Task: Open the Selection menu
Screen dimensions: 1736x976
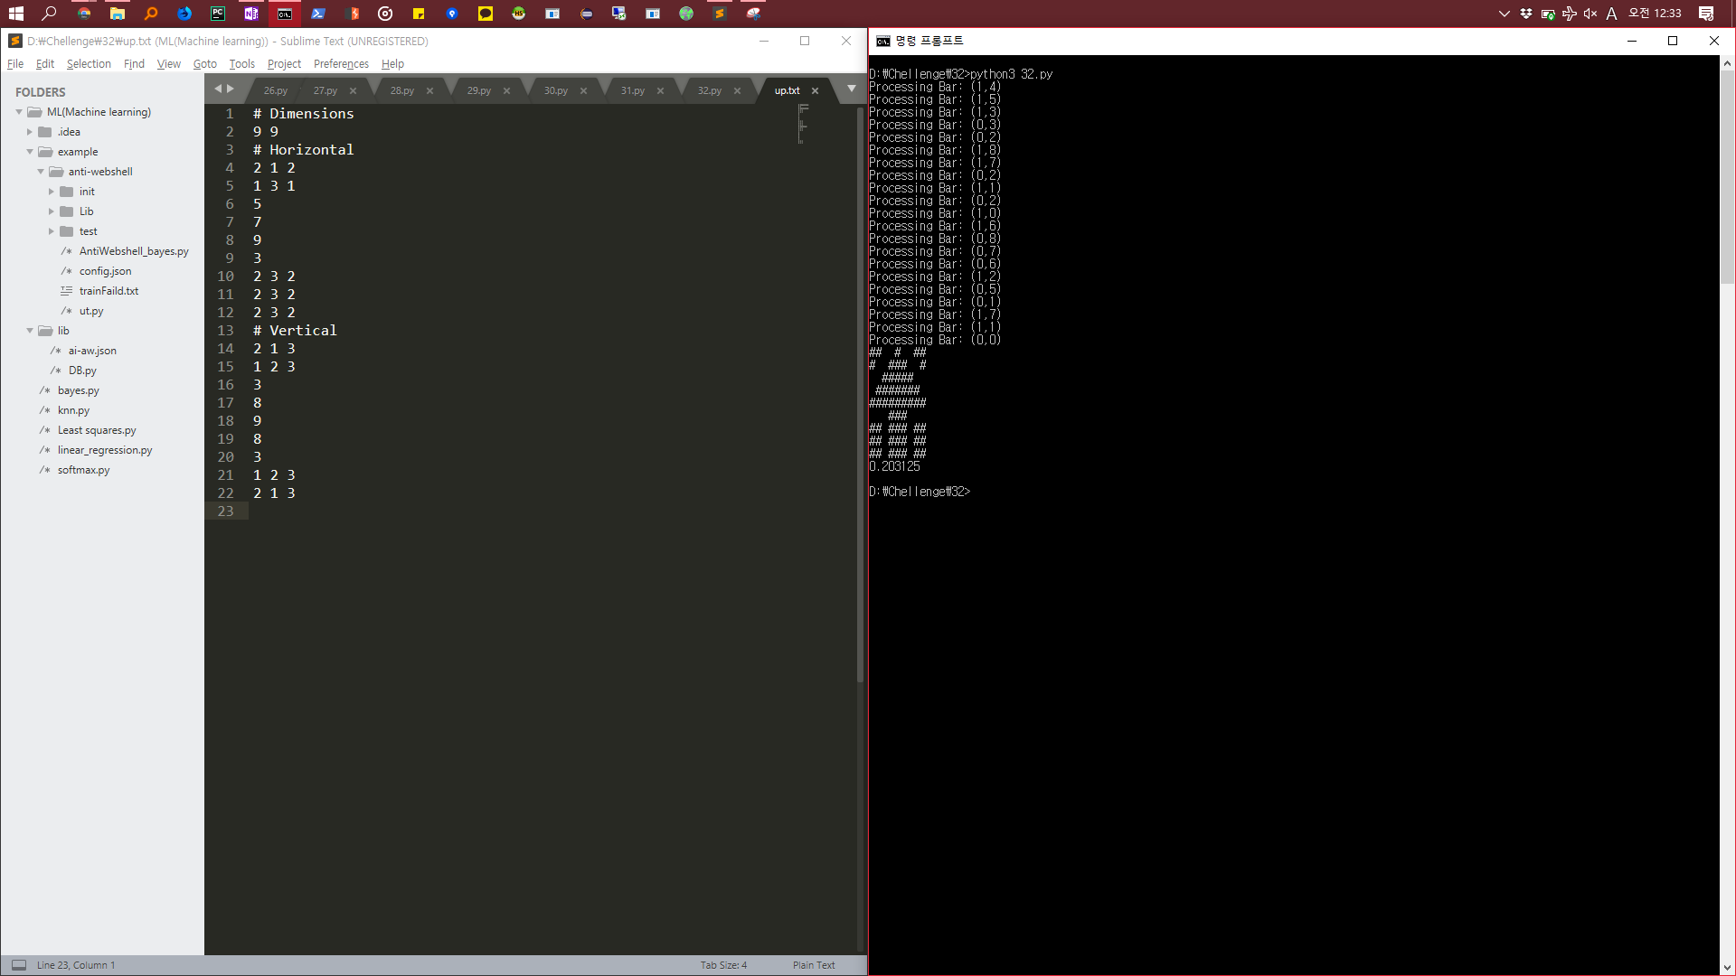Action: (x=89, y=64)
